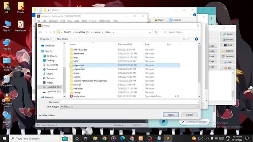Open Recycle Bin desktop icon
Screen dimensions: 253x142
click(x=7, y=81)
